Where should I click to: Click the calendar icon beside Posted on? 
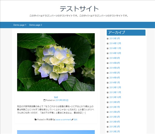point(44,100)
